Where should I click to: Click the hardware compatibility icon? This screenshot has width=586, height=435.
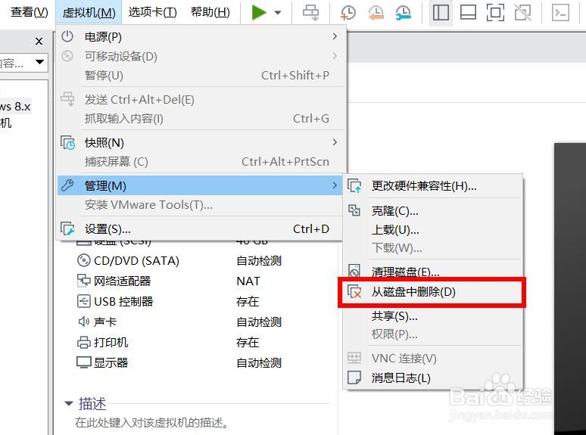click(354, 185)
